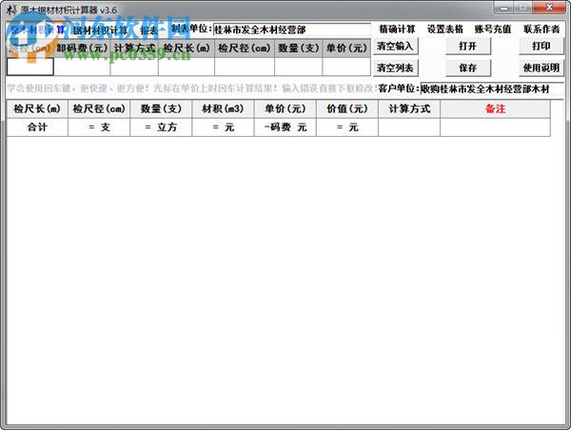Open the 账号充值 menu

493,29
